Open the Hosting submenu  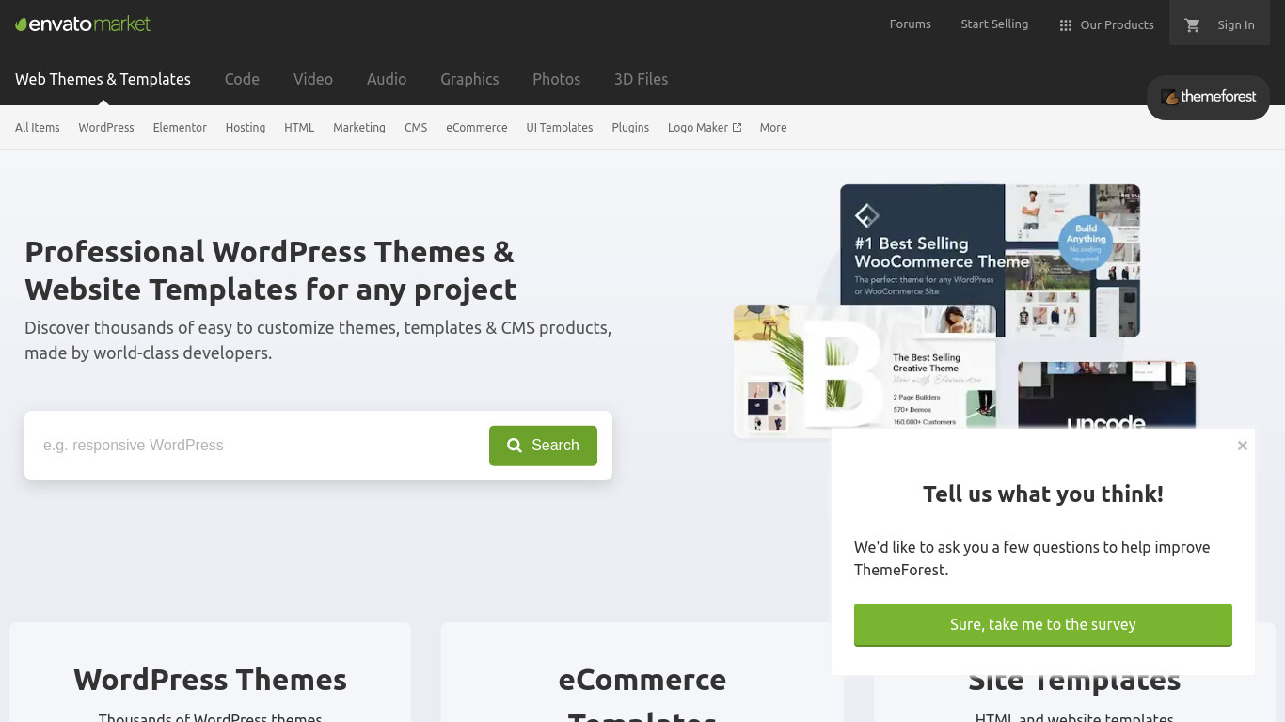coord(246,128)
